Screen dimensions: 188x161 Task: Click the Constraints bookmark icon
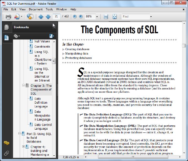[31, 46]
